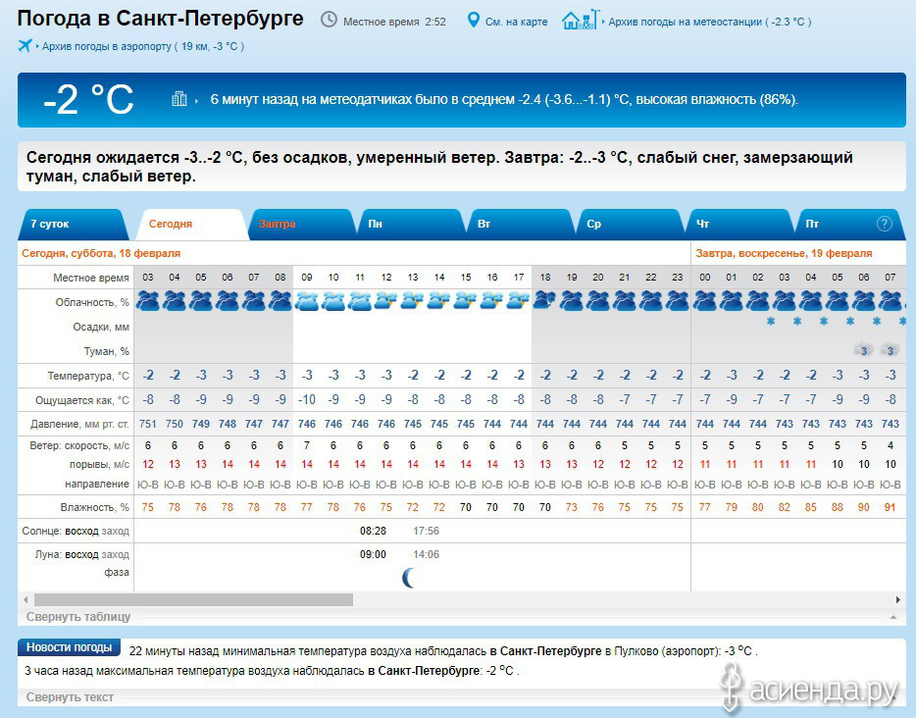
Task: Click partly sunny icon for hour 17
Action: coord(518,301)
